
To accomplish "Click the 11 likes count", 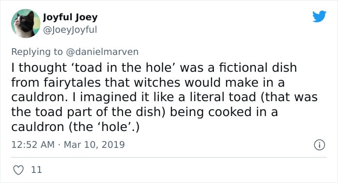I will pos(36,170).
